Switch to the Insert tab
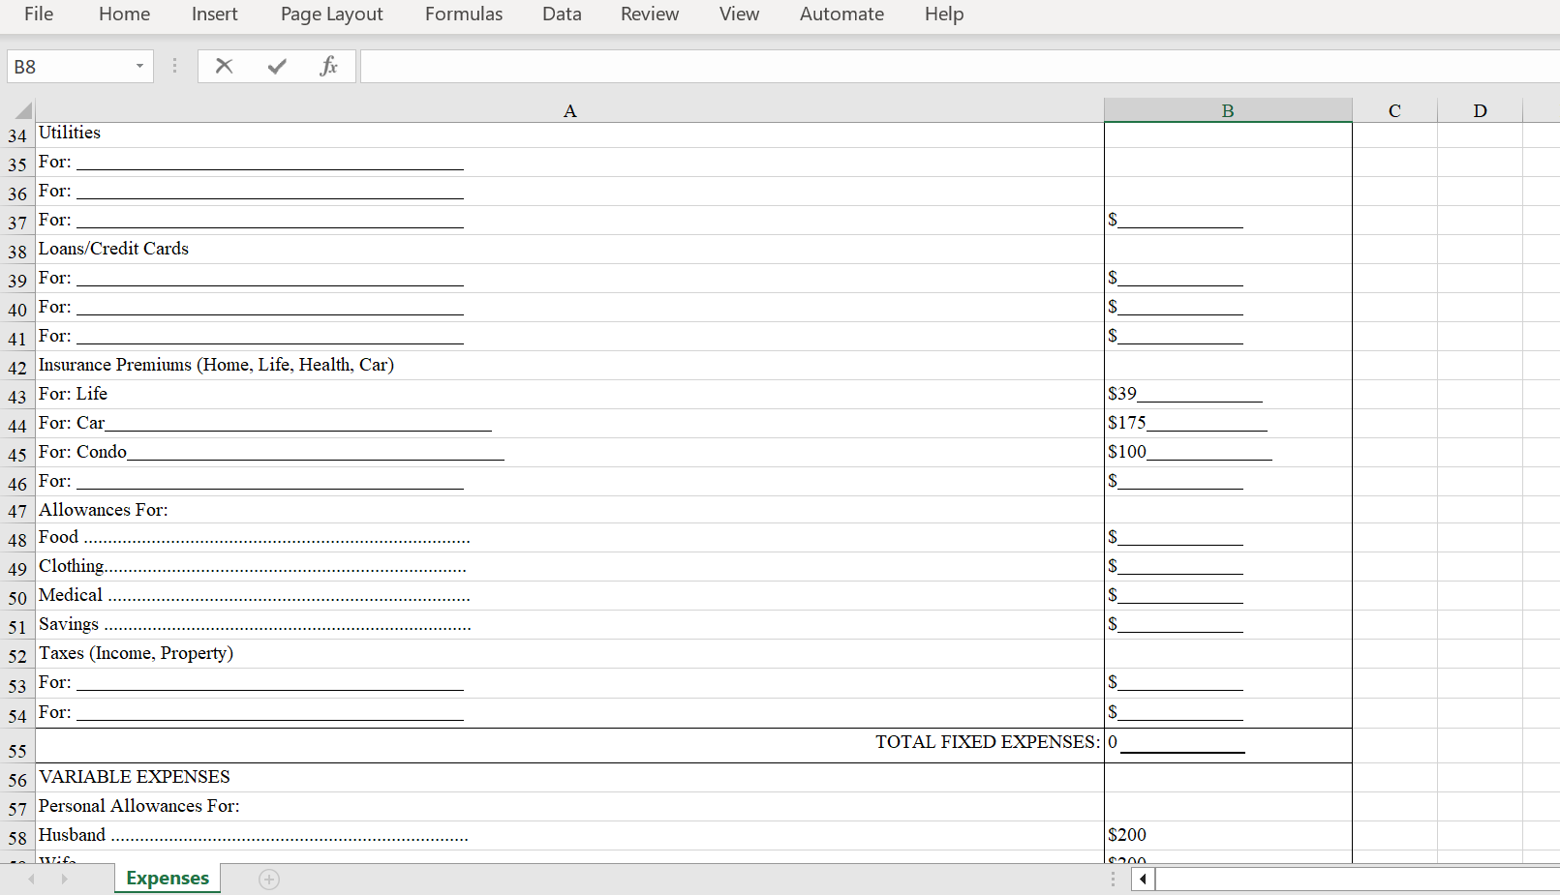Screen dimensions: 1560x895 click(214, 15)
